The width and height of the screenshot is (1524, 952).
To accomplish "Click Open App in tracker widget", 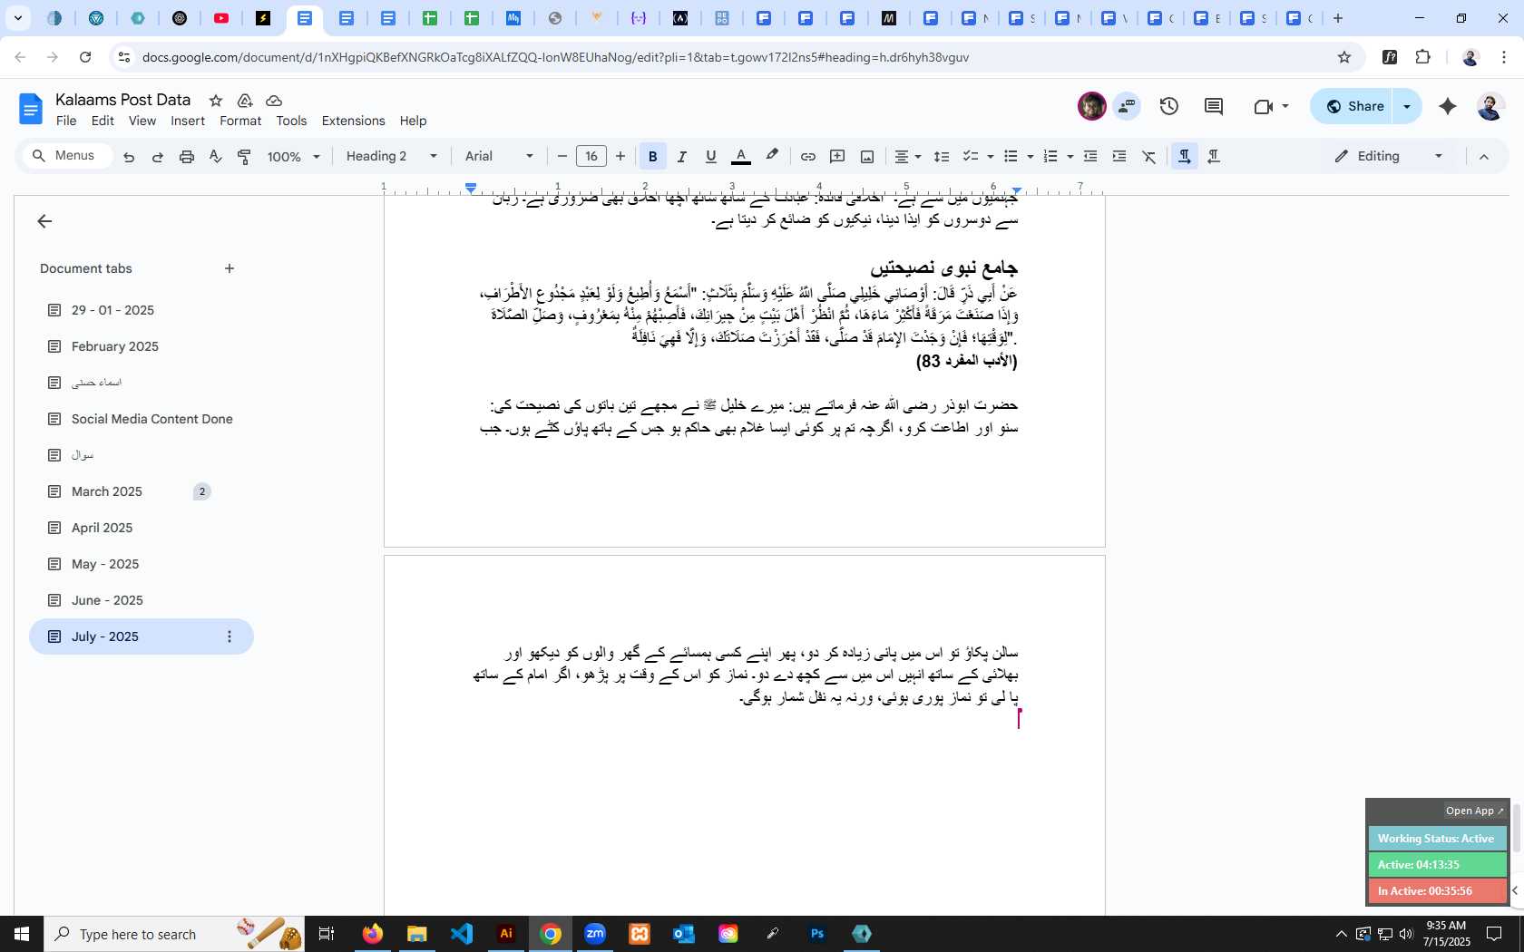I will [1474, 811].
